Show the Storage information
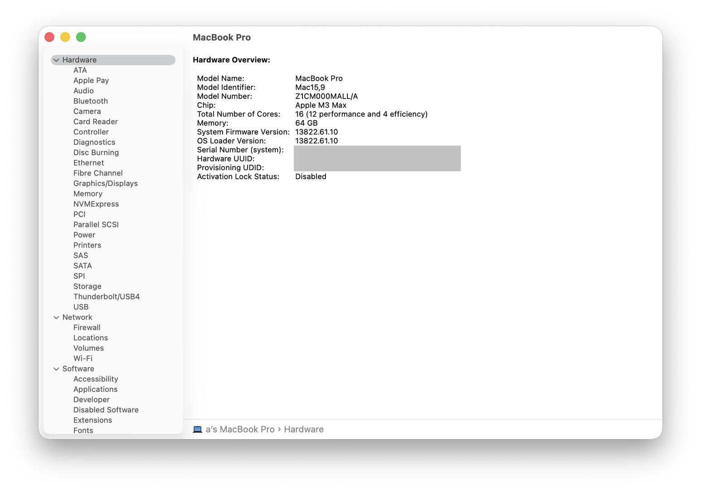Viewport: 701px width, 490px height. pyautogui.click(x=87, y=286)
